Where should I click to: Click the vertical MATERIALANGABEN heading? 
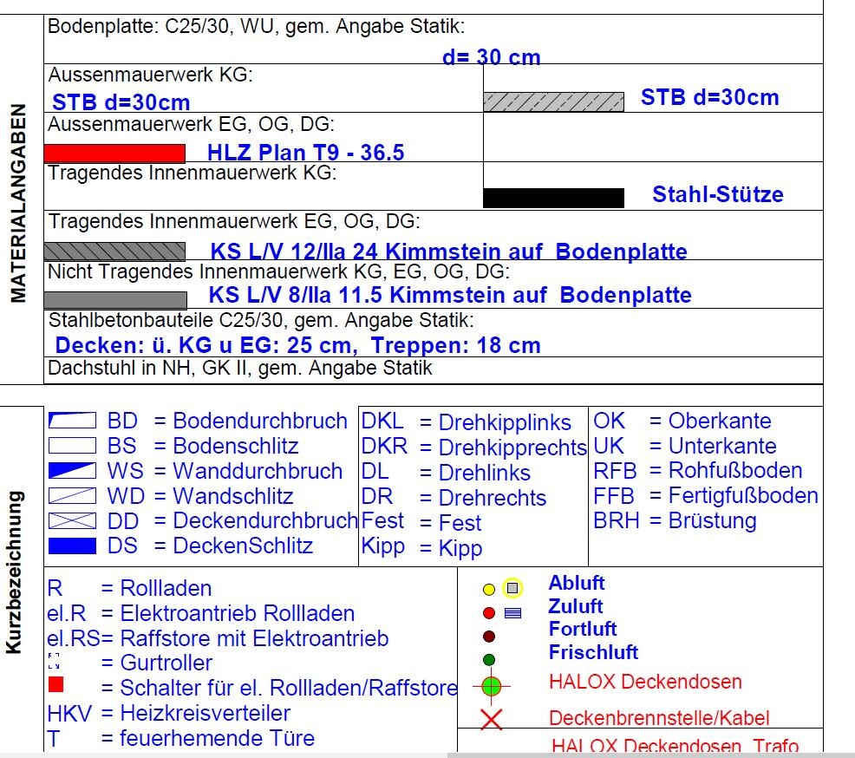click(18, 204)
